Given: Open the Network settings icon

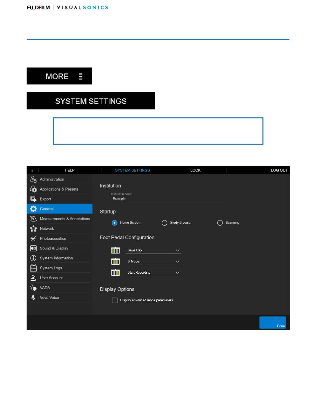Looking at the screenshot, I should [33, 229].
